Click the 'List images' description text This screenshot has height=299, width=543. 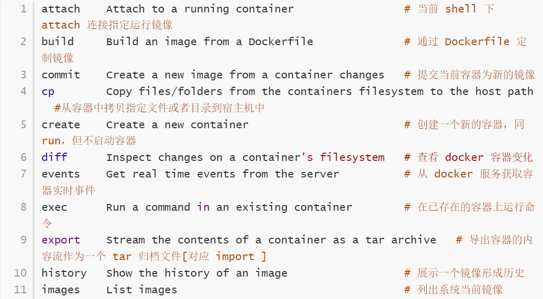coord(142,290)
